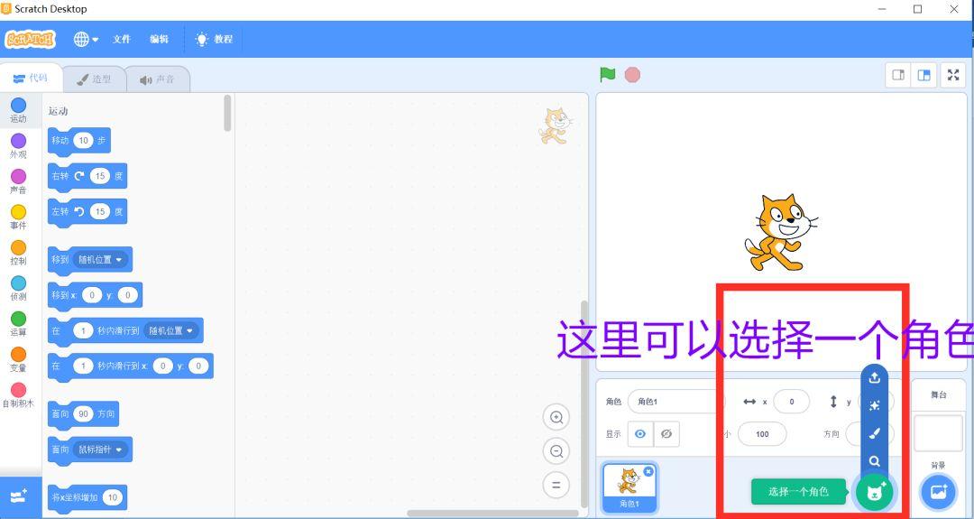Switch to the 代码 tab
The image size is (974, 519).
31,79
